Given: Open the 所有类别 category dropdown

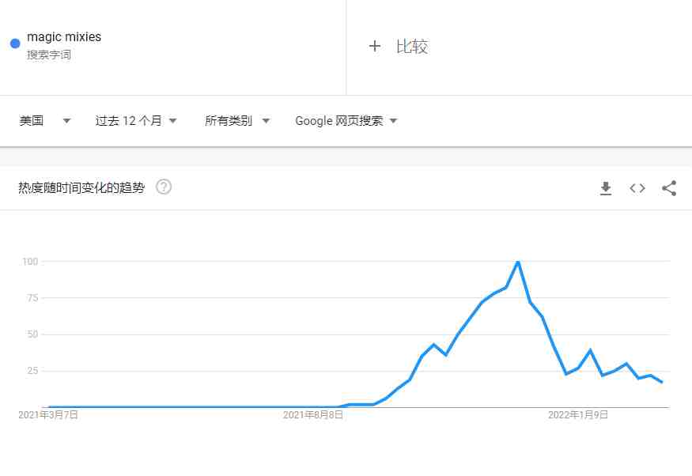Looking at the screenshot, I should tap(237, 120).
